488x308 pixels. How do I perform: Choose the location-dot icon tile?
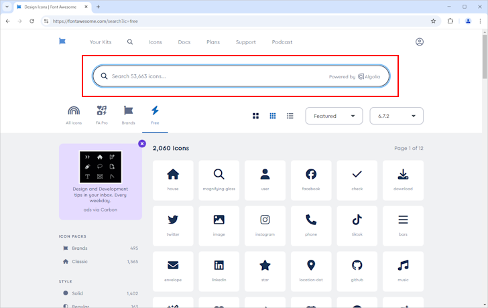[x=311, y=271]
